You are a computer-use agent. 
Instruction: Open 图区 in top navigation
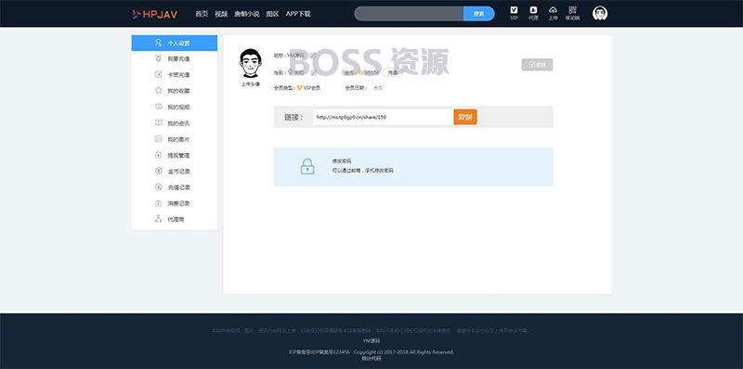coord(272,14)
